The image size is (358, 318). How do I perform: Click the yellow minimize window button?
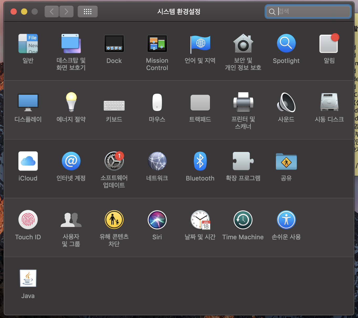24,12
